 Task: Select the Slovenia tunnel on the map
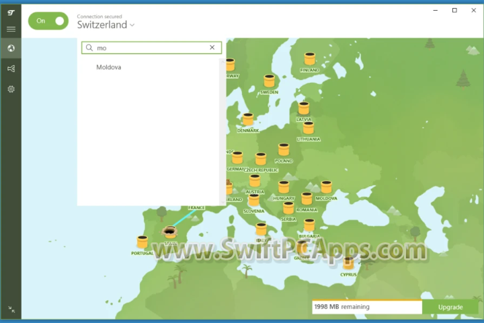[x=253, y=201]
